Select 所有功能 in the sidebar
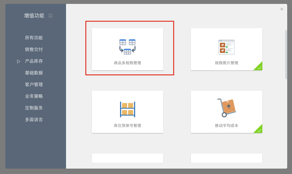Viewport: 292px width, 174px height. tap(34, 38)
